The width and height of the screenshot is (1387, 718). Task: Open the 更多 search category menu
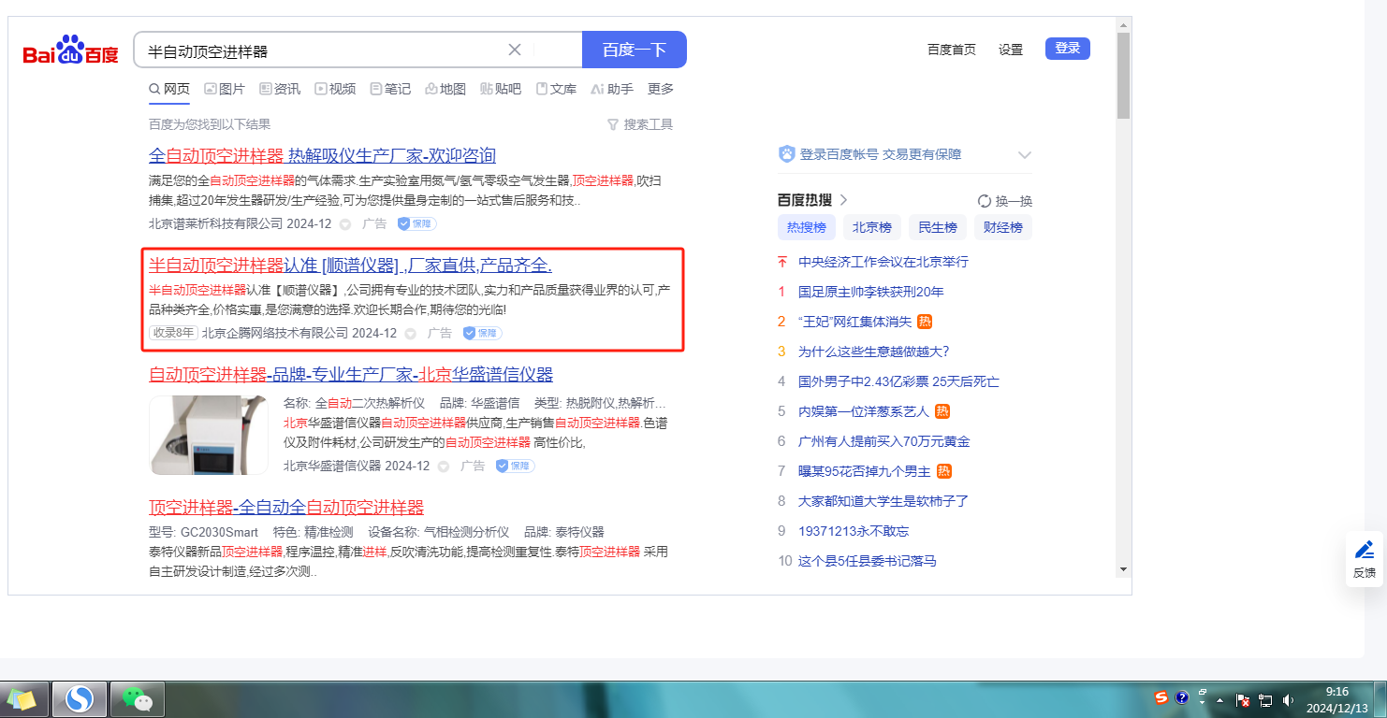tap(661, 89)
